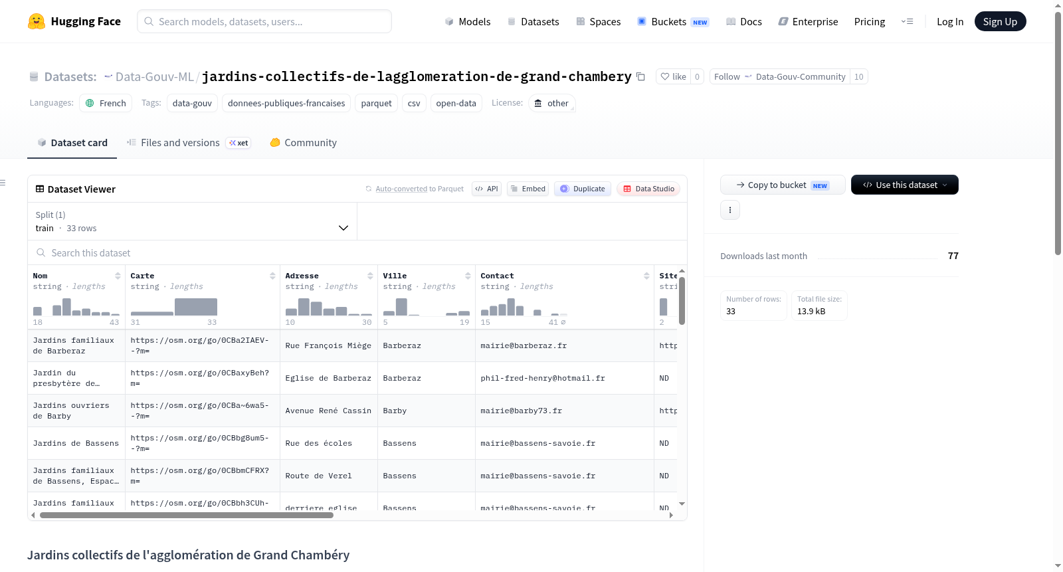Open the Data-Gouv-ML organization link
This screenshot has width=1063, height=572.
(154, 76)
